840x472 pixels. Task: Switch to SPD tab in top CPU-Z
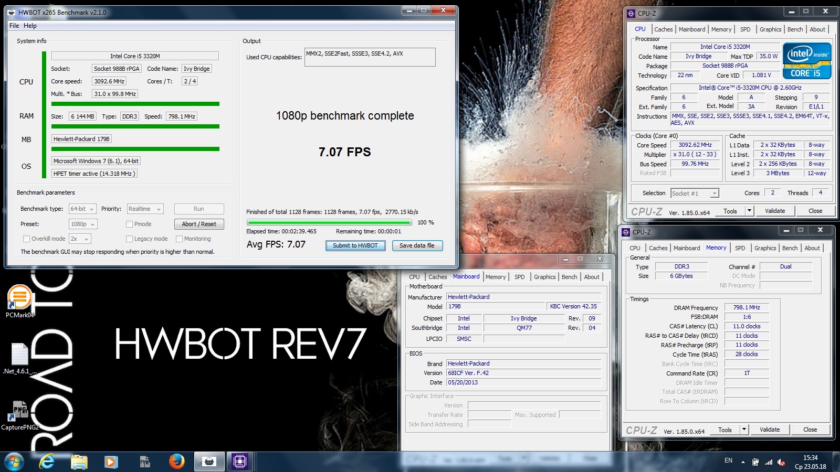(745, 29)
